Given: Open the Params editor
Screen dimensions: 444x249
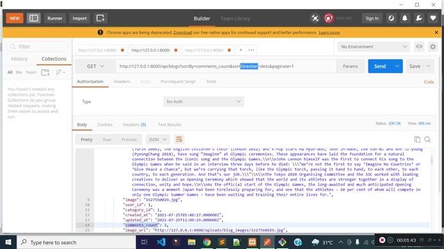Looking at the screenshot, I should click(350, 66).
